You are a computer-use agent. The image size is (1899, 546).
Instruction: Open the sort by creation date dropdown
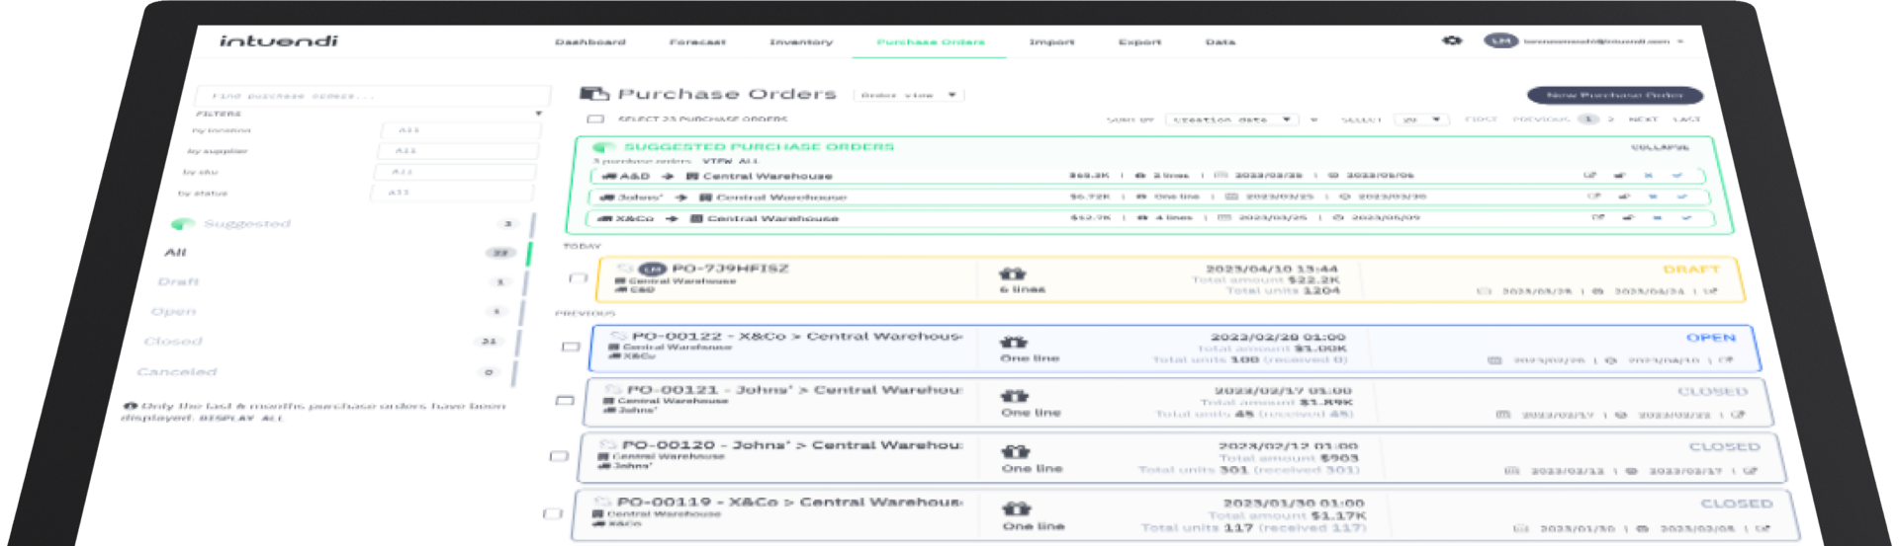coord(1232,119)
